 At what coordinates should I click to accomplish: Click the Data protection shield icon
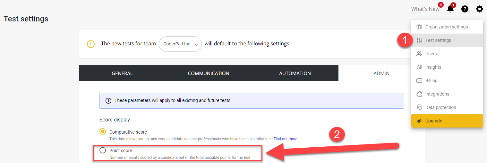pos(419,107)
